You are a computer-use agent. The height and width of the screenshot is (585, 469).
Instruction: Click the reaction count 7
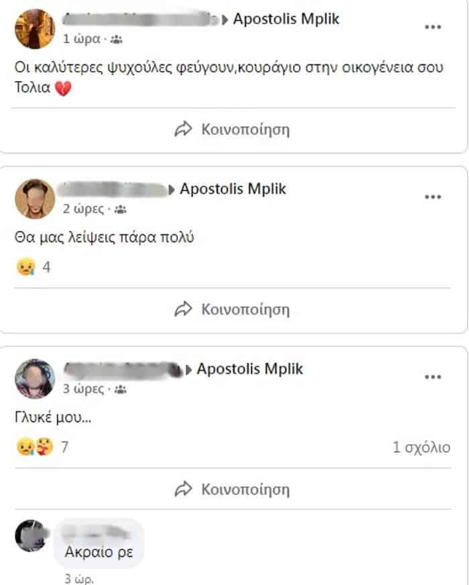click(64, 447)
